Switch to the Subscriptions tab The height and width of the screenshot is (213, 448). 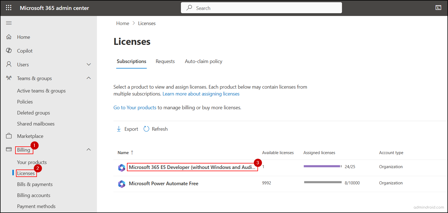(131, 61)
